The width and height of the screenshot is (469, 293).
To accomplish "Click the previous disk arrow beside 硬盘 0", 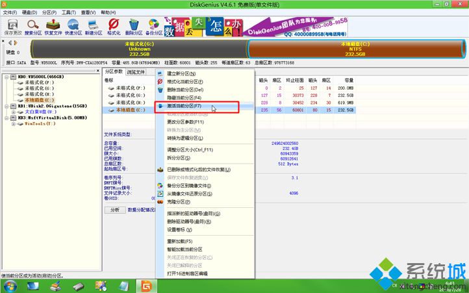I will tap(10, 43).
